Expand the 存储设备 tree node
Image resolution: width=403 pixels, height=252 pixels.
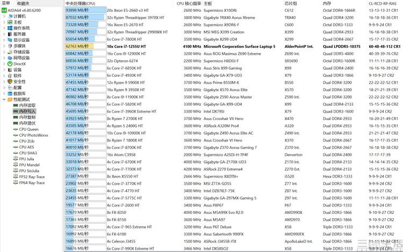click(x=4, y=52)
